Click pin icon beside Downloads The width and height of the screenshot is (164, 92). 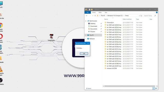(x=101, y=26)
